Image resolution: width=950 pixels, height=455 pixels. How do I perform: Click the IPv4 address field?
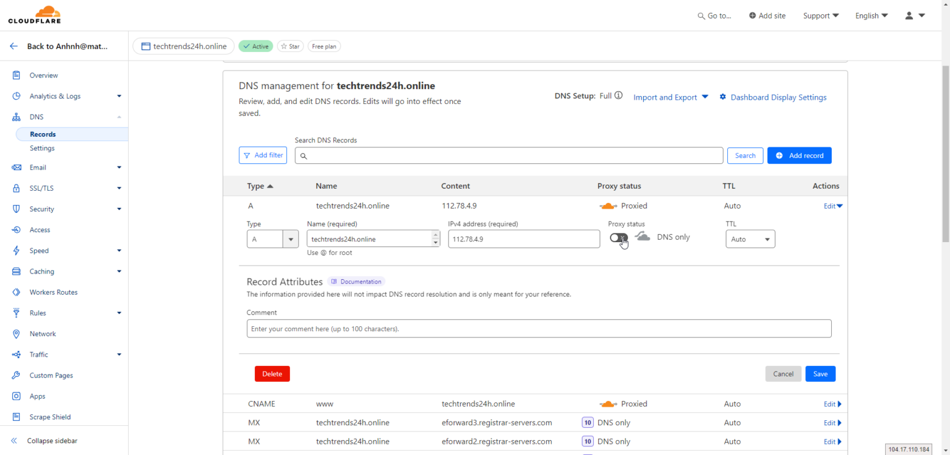(x=524, y=239)
